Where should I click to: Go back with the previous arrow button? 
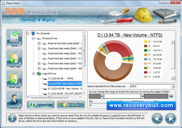(x=157, y=119)
